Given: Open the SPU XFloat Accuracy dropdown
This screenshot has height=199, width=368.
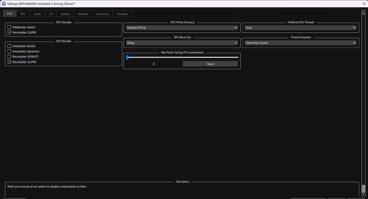Looking at the screenshot, I should [182, 28].
